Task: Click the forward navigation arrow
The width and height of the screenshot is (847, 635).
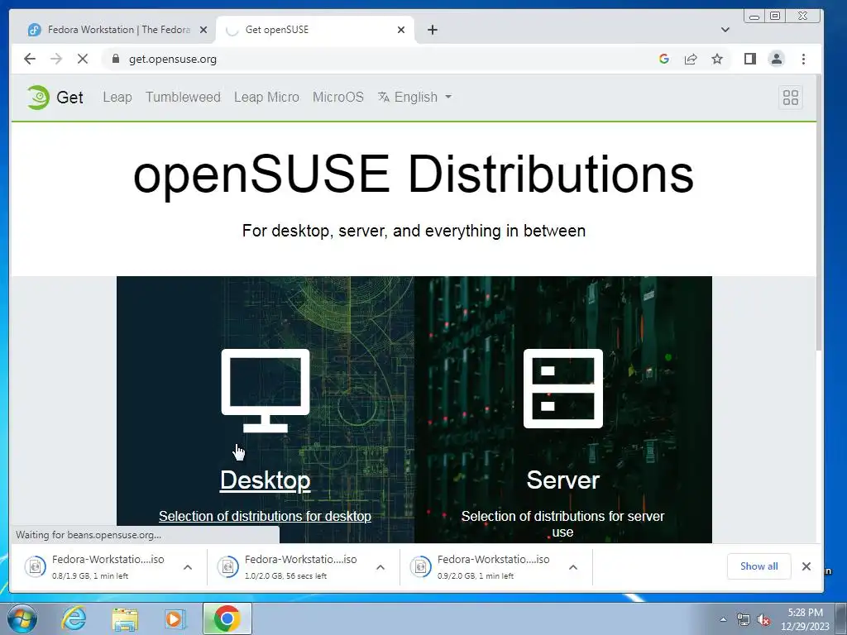Action: click(56, 59)
